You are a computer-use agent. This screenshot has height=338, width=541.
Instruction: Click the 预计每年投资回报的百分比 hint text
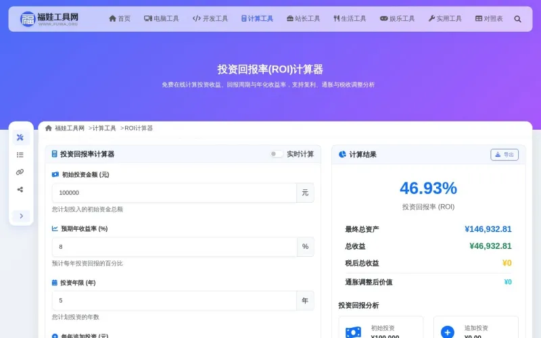click(87, 264)
